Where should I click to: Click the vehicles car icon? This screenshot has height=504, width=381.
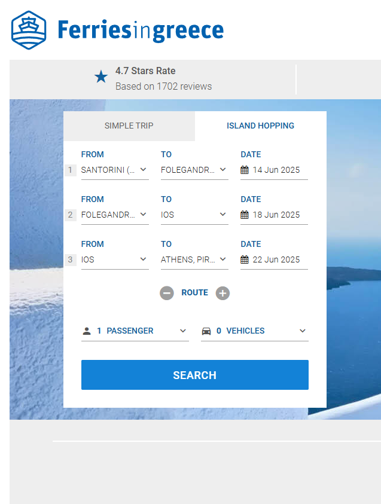206,331
